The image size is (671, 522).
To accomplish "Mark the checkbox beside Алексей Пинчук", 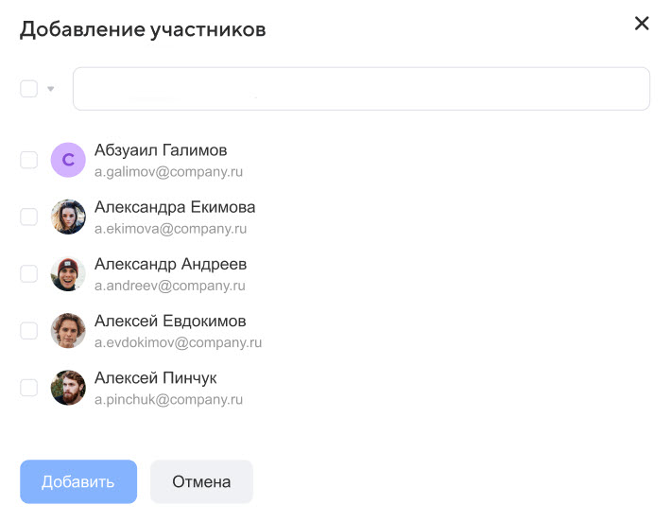I will (29, 387).
